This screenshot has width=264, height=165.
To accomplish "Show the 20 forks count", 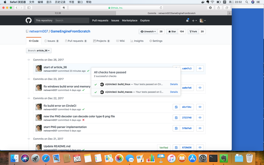I will tap(202, 32).
